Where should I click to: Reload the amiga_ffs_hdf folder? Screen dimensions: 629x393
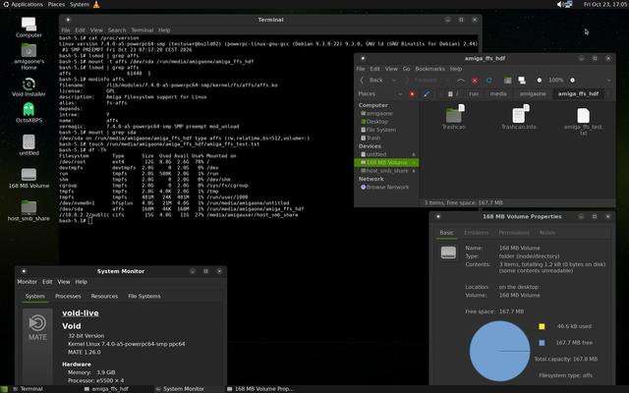488,81
